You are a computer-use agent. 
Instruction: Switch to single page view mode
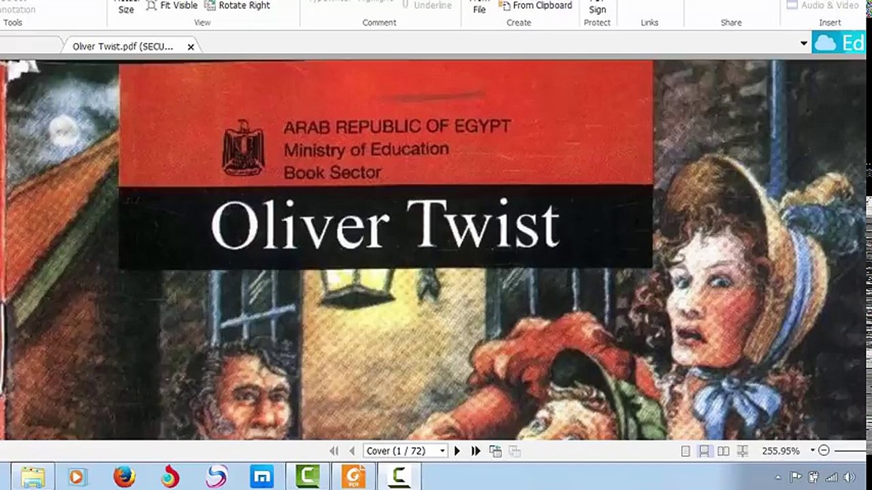pos(685,451)
